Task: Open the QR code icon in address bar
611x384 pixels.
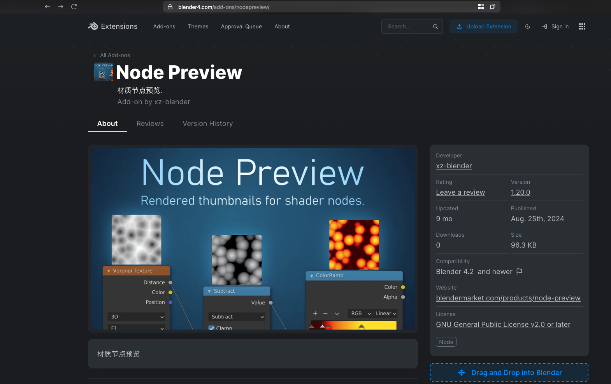Action: pos(481,7)
